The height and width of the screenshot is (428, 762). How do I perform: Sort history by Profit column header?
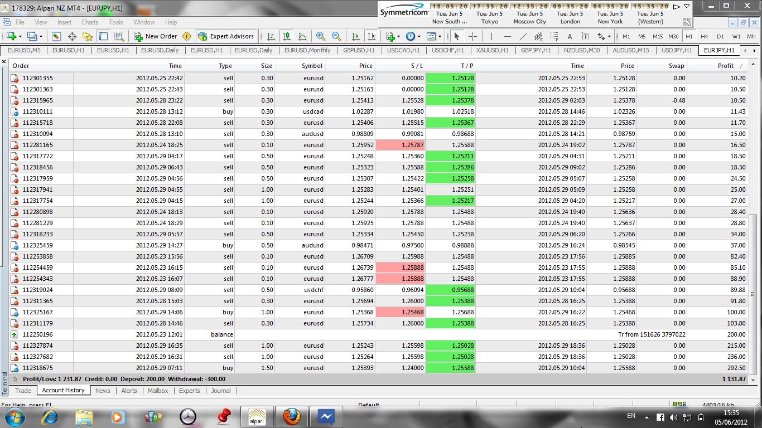tap(717, 66)
